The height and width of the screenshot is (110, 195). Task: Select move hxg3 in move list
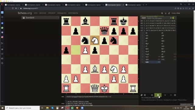pyautogui.click(x=147, y=54)
